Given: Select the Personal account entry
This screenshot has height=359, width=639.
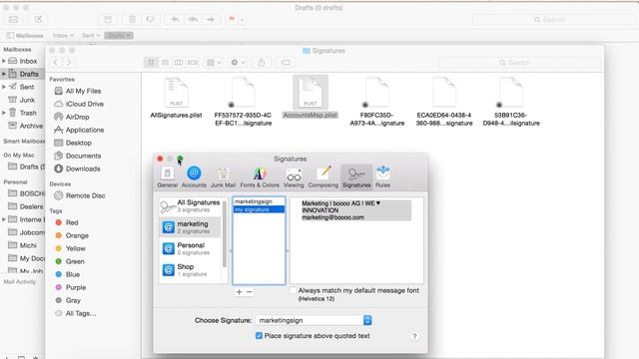Looking at the screenshot, I should click(x=191, y=248).
